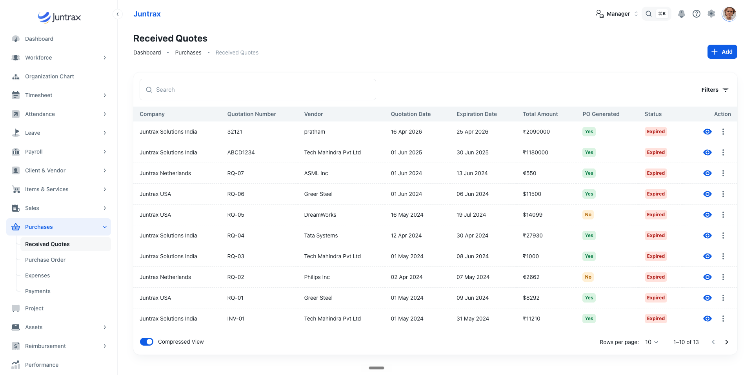This screenshot has height=375, width=753.
Task: Click the Juntrax logo in sidebar
Action: pyautogui.click(x=59, y=17)
